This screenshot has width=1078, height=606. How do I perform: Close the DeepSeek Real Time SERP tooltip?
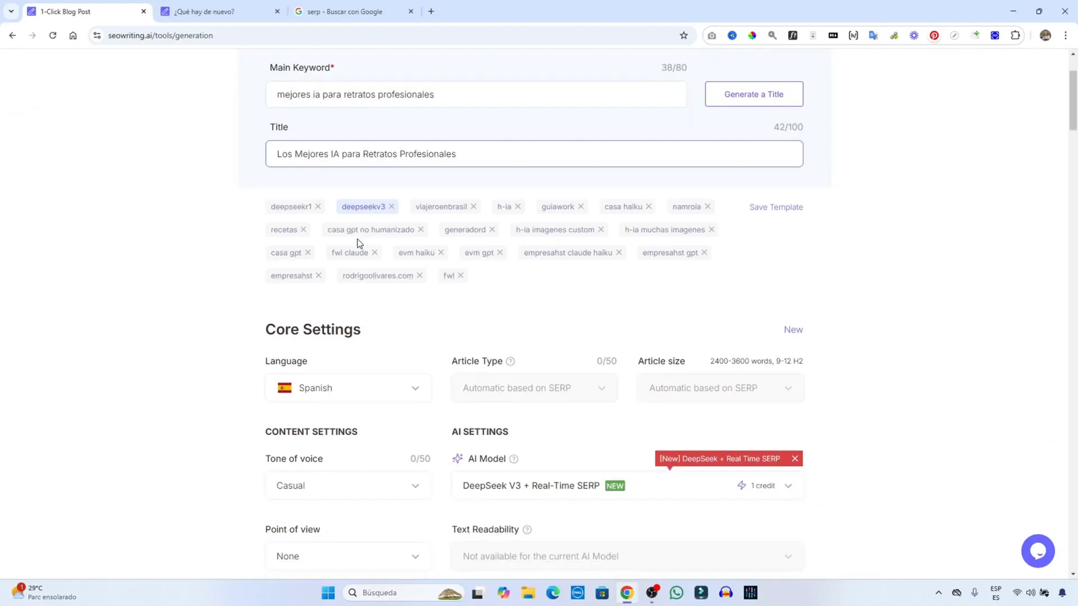795,459
